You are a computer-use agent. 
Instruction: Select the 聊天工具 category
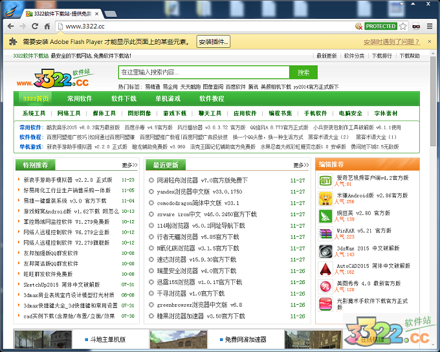(210, 113)
